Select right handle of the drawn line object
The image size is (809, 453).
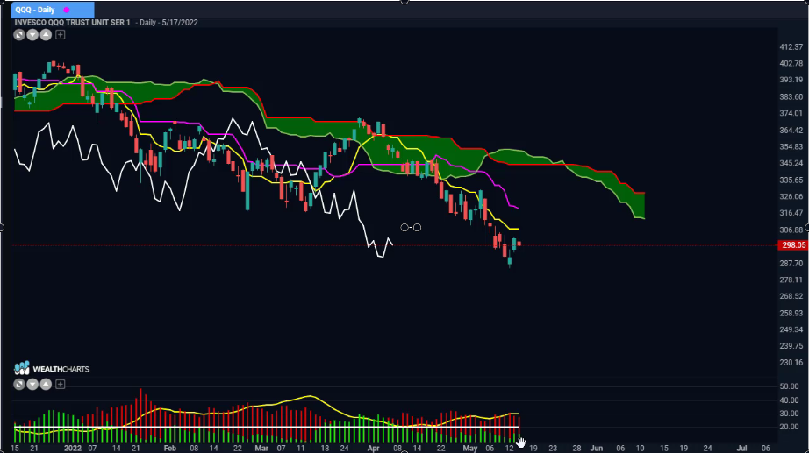[418, 227]
